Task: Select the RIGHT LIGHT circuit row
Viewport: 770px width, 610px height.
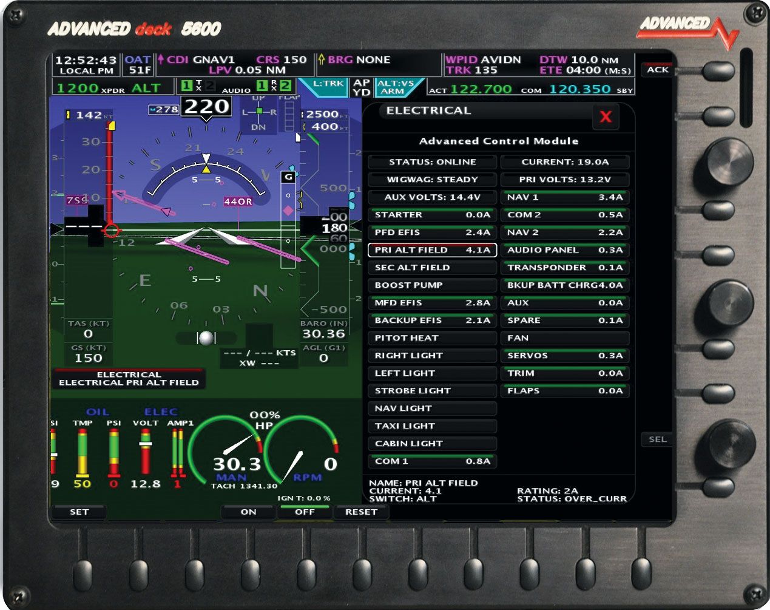Action: coord(432,356)
